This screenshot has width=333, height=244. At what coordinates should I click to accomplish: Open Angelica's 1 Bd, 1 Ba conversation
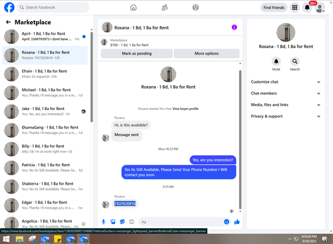pyautogui.click(x=45, y=223)
